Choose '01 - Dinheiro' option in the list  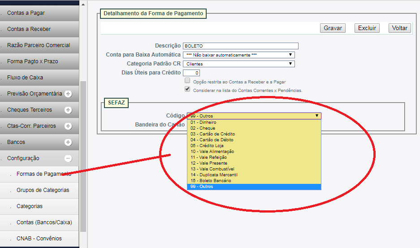point(203,122)
